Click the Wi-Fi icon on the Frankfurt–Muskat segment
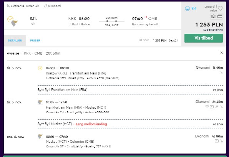Image resolution: width=229 pixels, height=157 pixels. [x=207, y=107]
